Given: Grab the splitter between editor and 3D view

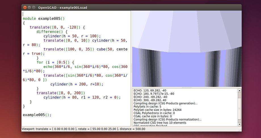Looking at the screenshot, I should pyautogui.click(x=131, y=68).
